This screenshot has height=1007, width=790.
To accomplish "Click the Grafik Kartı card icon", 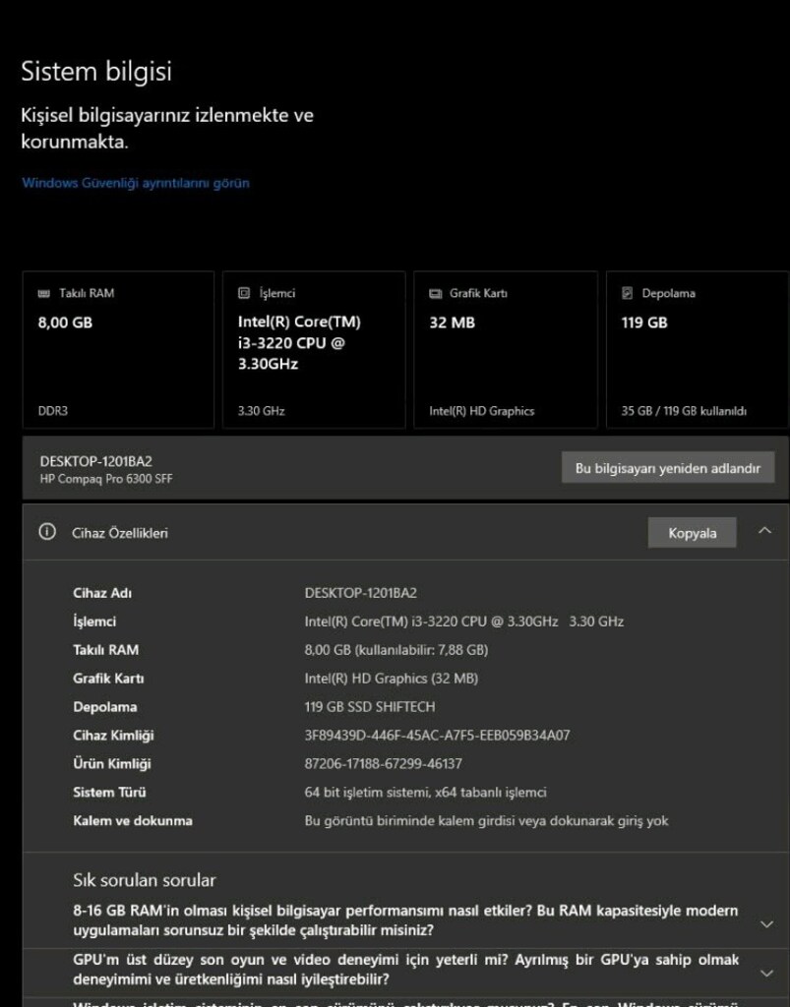I will 436,293.
